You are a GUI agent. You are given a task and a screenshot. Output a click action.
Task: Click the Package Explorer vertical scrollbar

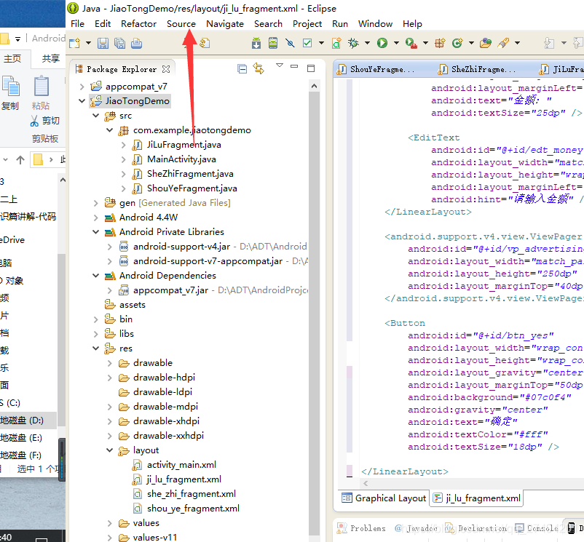[314, 311]
